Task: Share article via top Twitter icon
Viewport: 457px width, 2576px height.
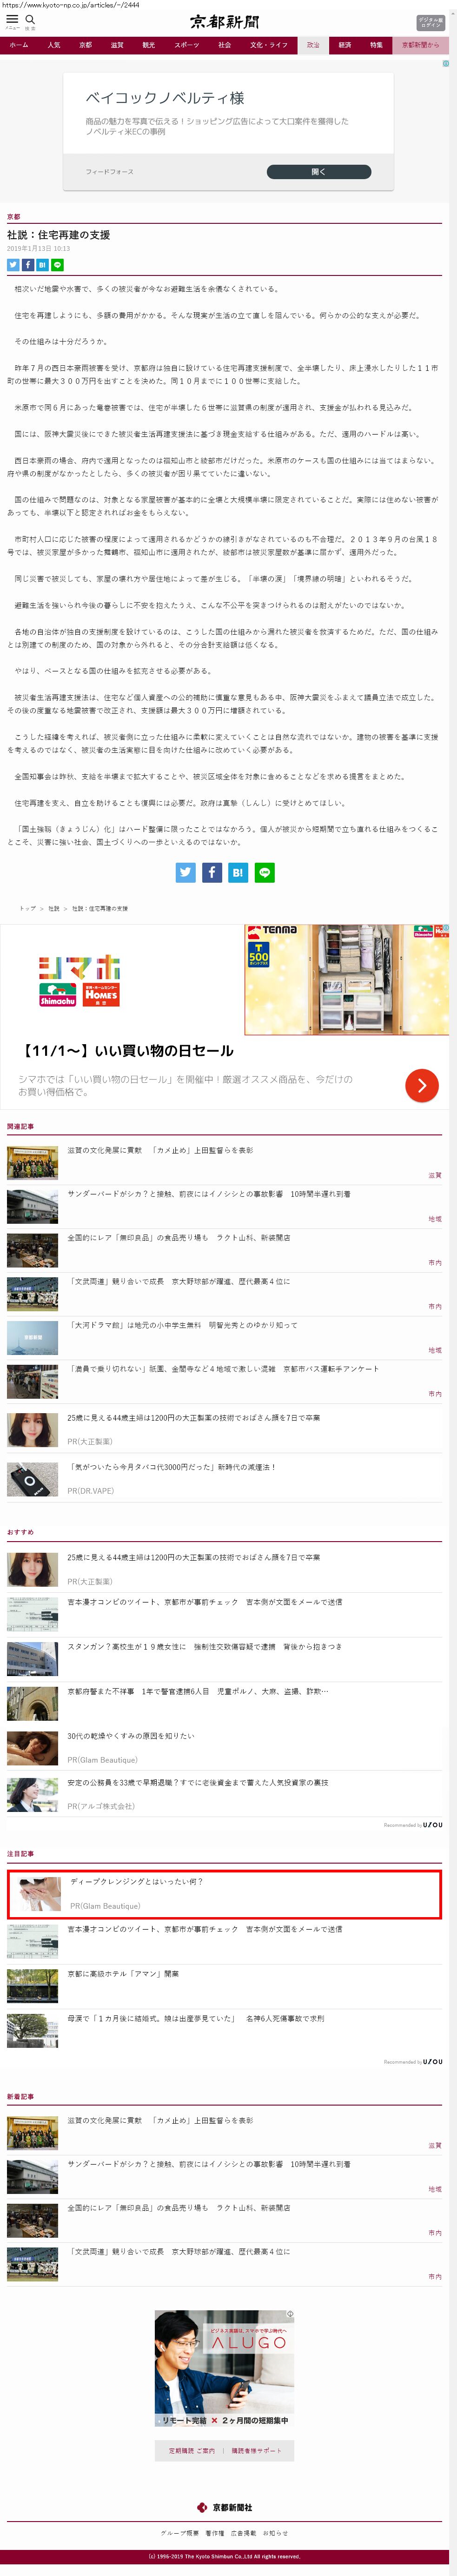Action: (x=13, y=265)
